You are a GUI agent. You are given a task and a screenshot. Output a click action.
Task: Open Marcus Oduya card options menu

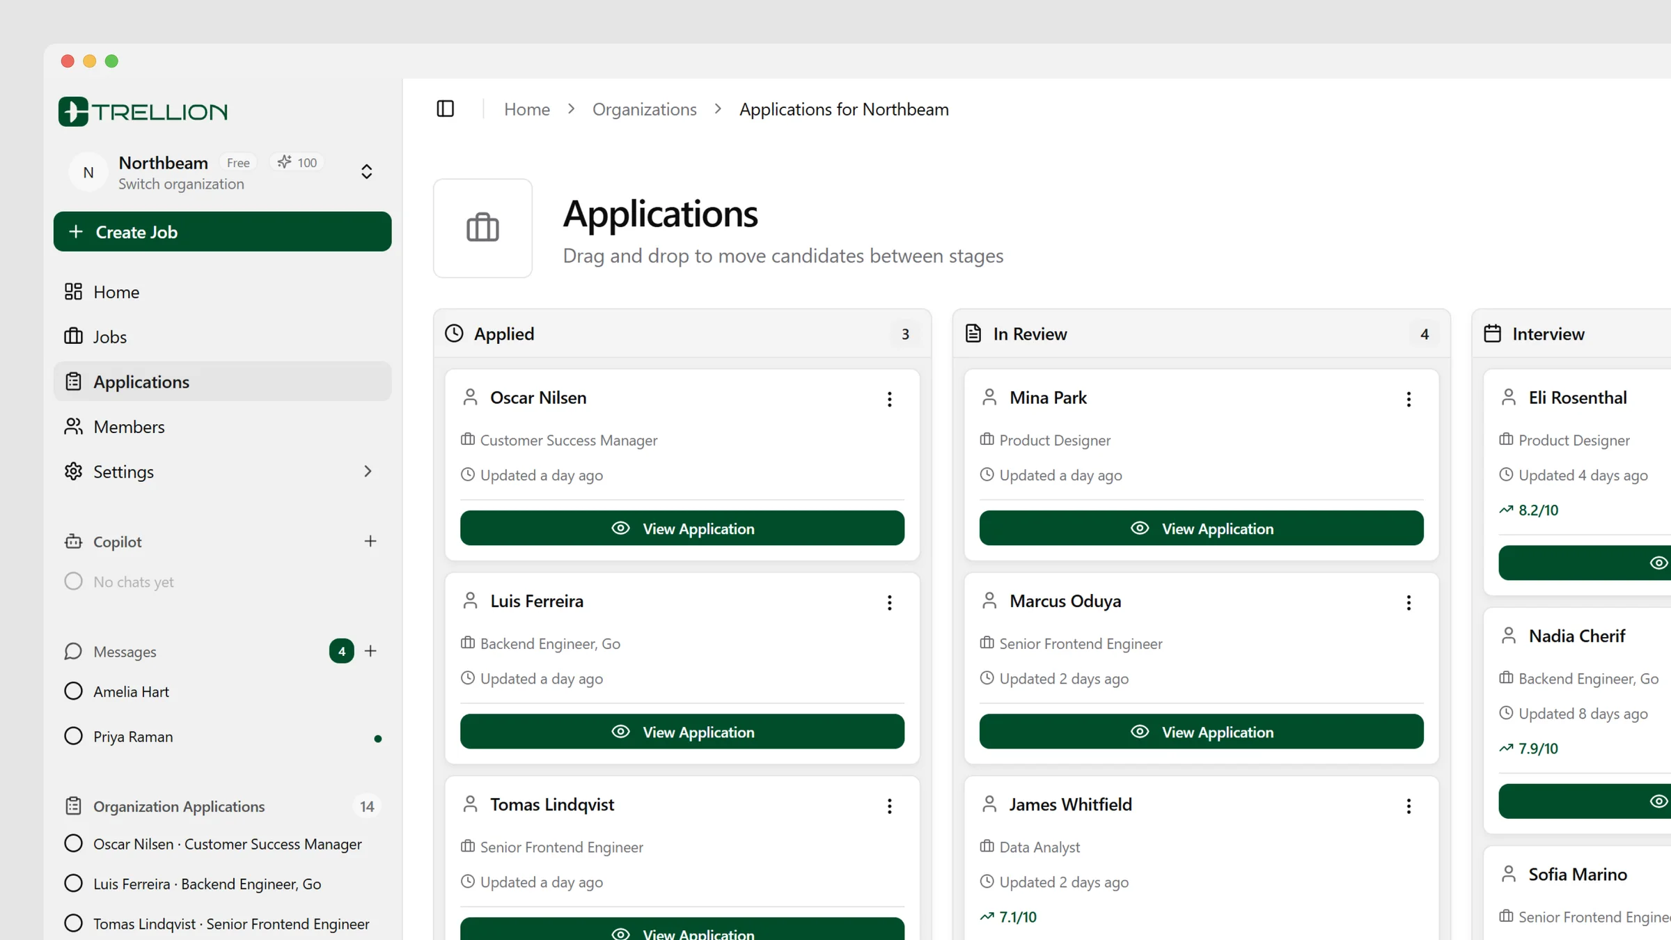click(x=1409, y=602)
